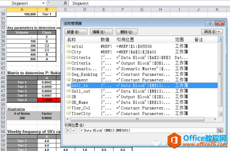Click the 引用位置 reference input field

coord(148,130)
